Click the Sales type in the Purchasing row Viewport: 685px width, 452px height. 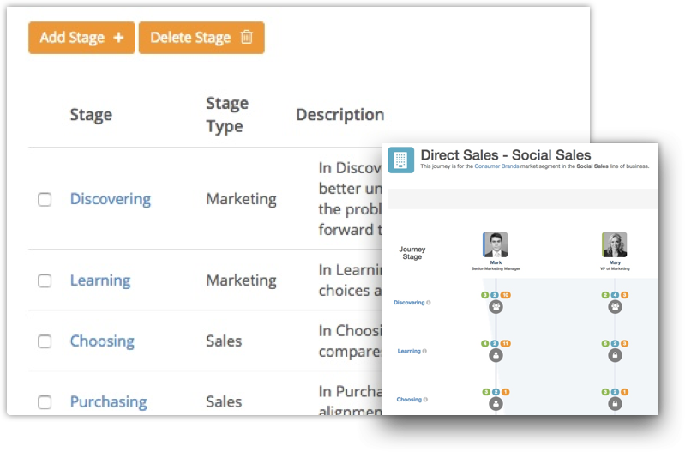point(224,401)
